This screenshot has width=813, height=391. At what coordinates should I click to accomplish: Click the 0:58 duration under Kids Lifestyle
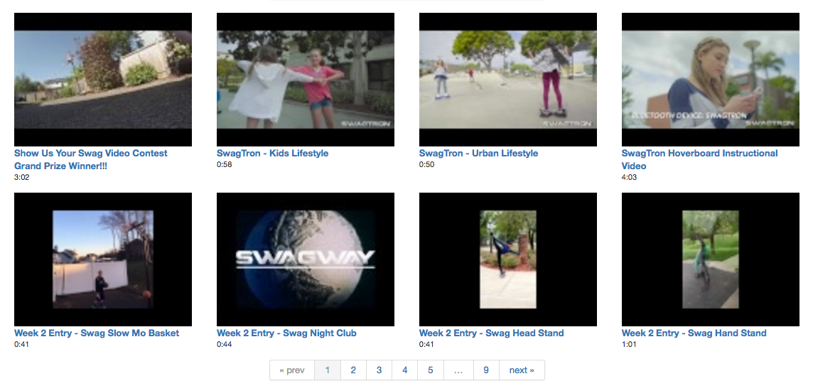pyautogui.click(x=225, y=165)
